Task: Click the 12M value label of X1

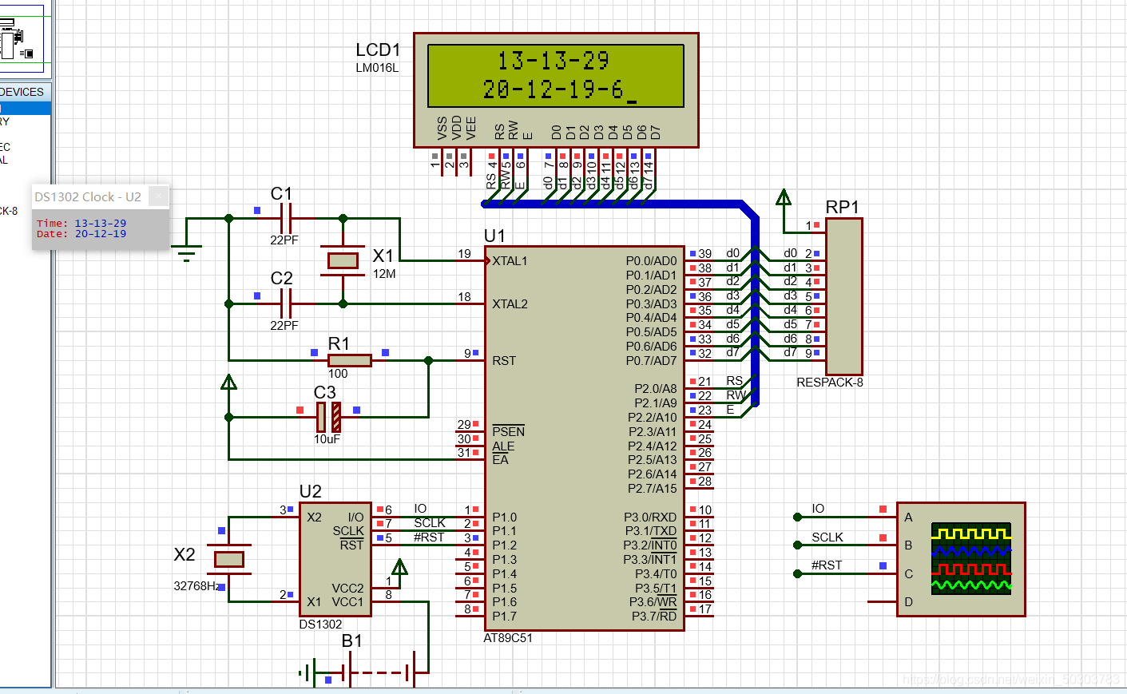Action: pos(384,274)
